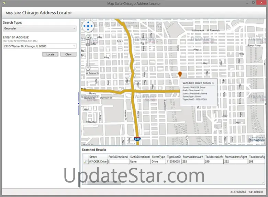Select the SuffixDirectional cell showing None
Screen dimensions: 268x197
point(140,162)
